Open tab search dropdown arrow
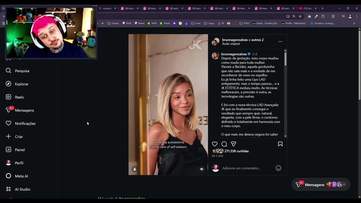Viewport: 361px width, 203px height. tap(3, 8)
